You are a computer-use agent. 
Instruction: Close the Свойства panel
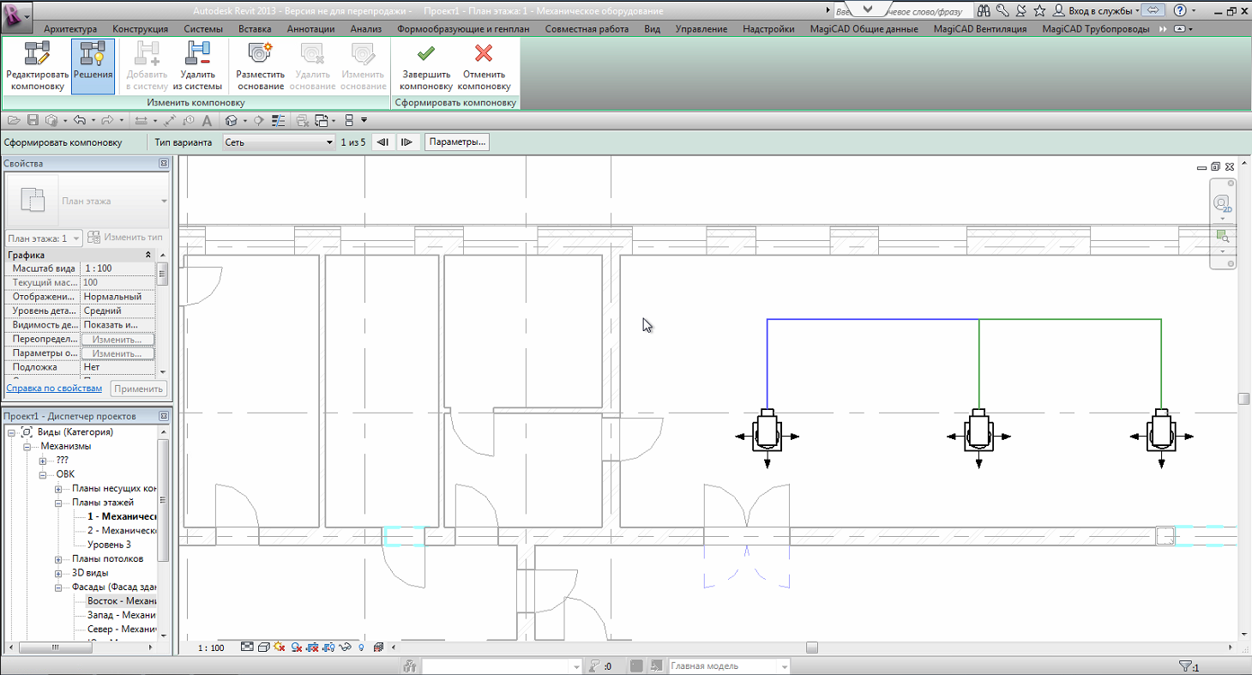click(x=164, y=164)
